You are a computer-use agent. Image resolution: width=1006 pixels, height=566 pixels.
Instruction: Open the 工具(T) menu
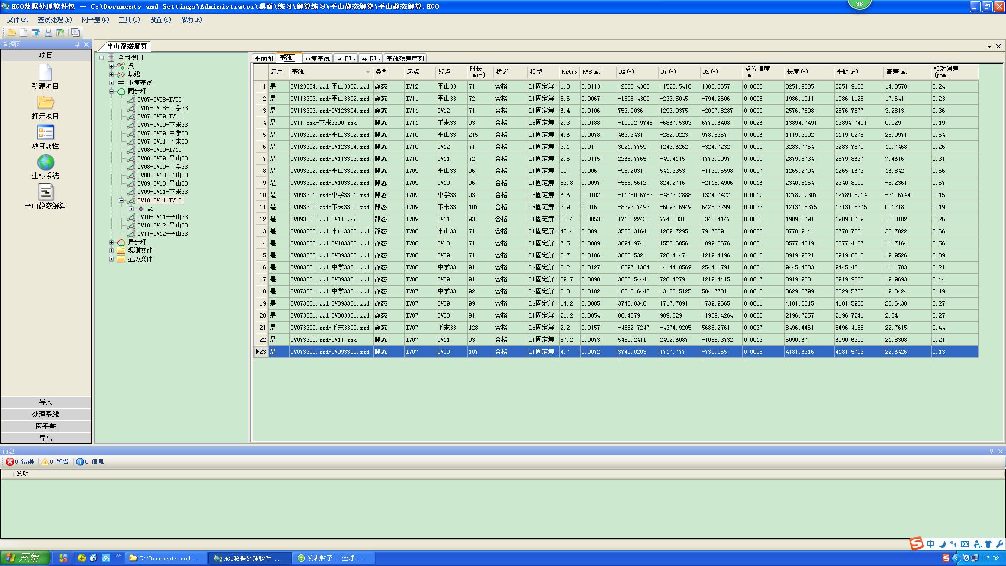coord(129,20)
